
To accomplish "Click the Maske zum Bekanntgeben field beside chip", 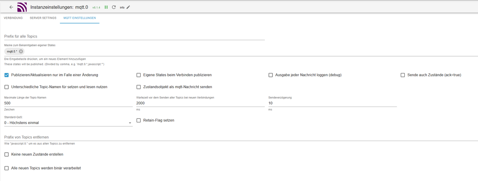I will (x=251, y=51).
